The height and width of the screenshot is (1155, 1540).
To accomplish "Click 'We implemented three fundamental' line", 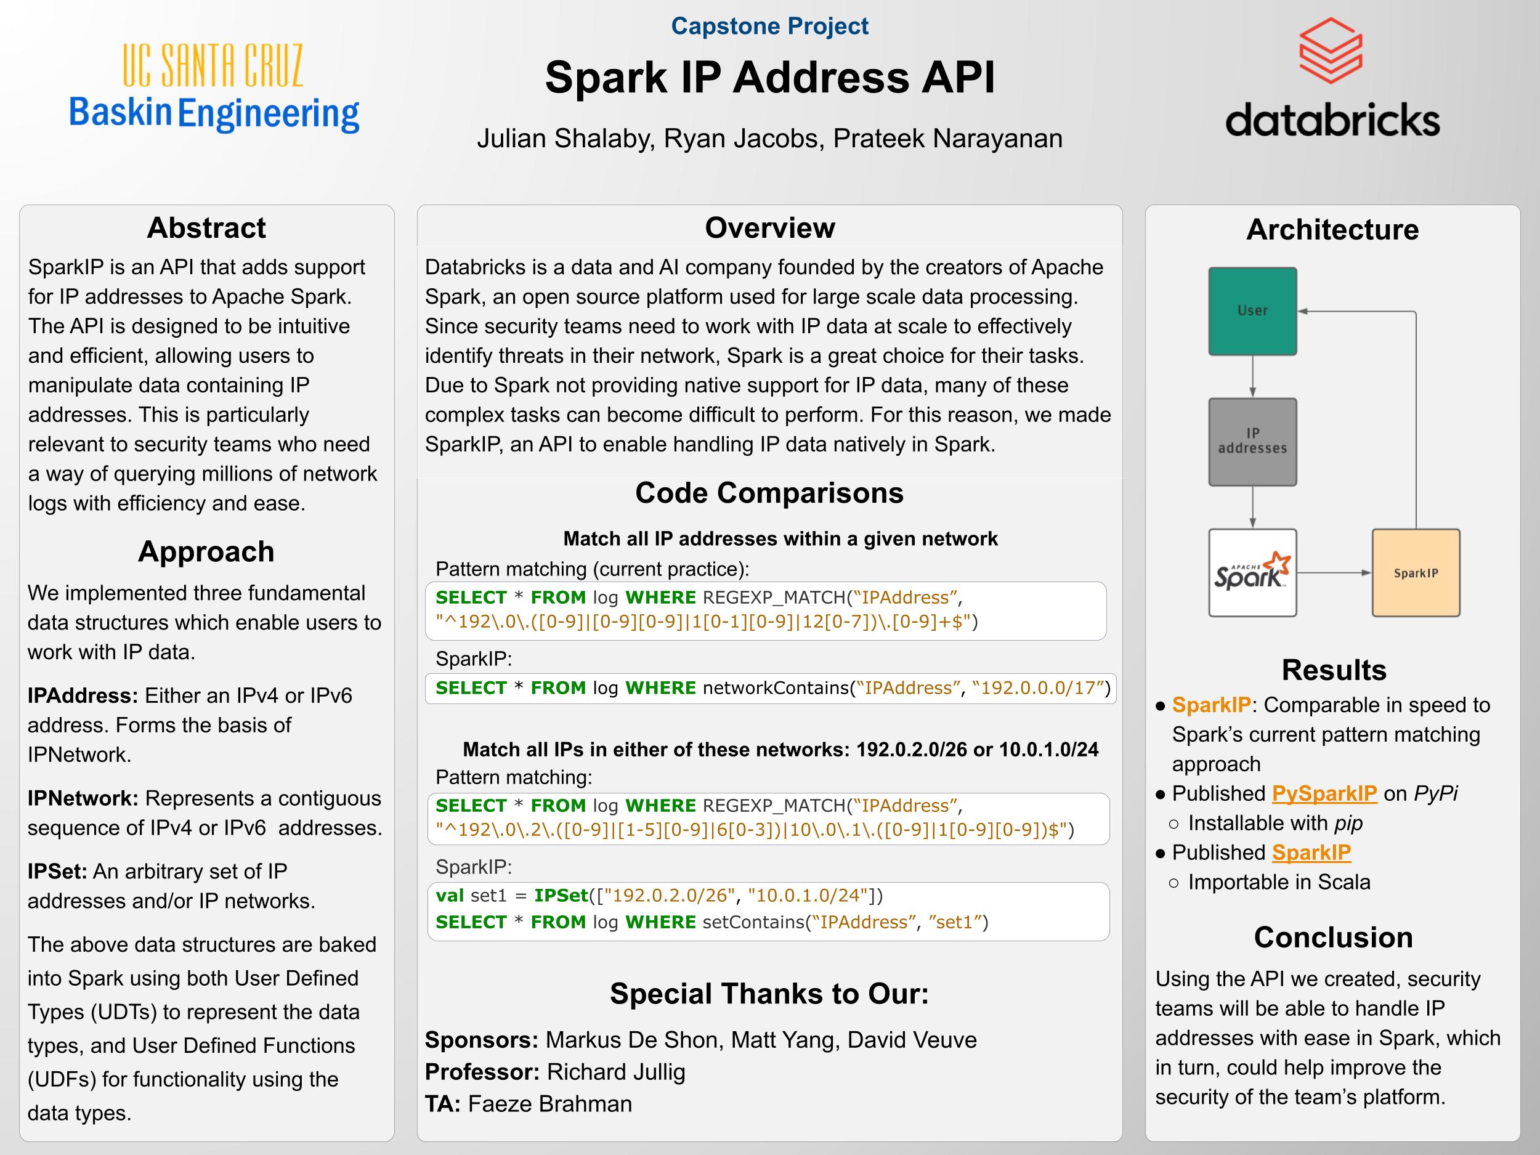I will coord(197,593).
